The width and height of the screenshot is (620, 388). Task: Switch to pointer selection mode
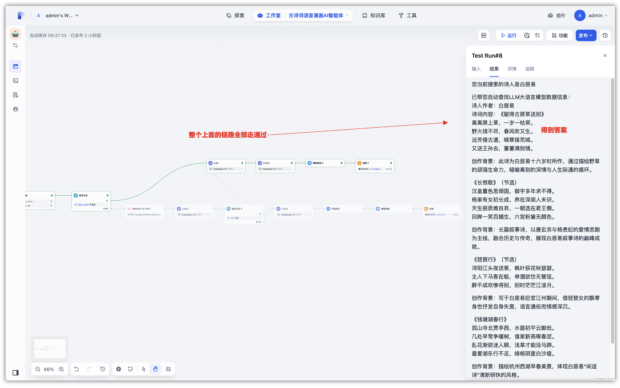[144, 369]
